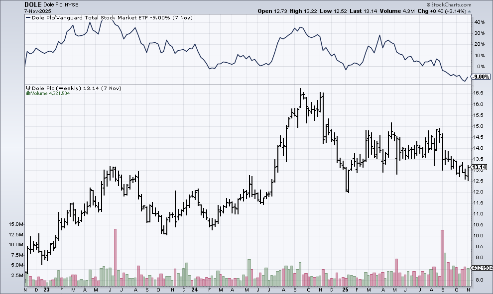Screen dimensions: 493x294
Task: Click the line marker before the Dole Plc/Vanguard legend
Action: 28,17
